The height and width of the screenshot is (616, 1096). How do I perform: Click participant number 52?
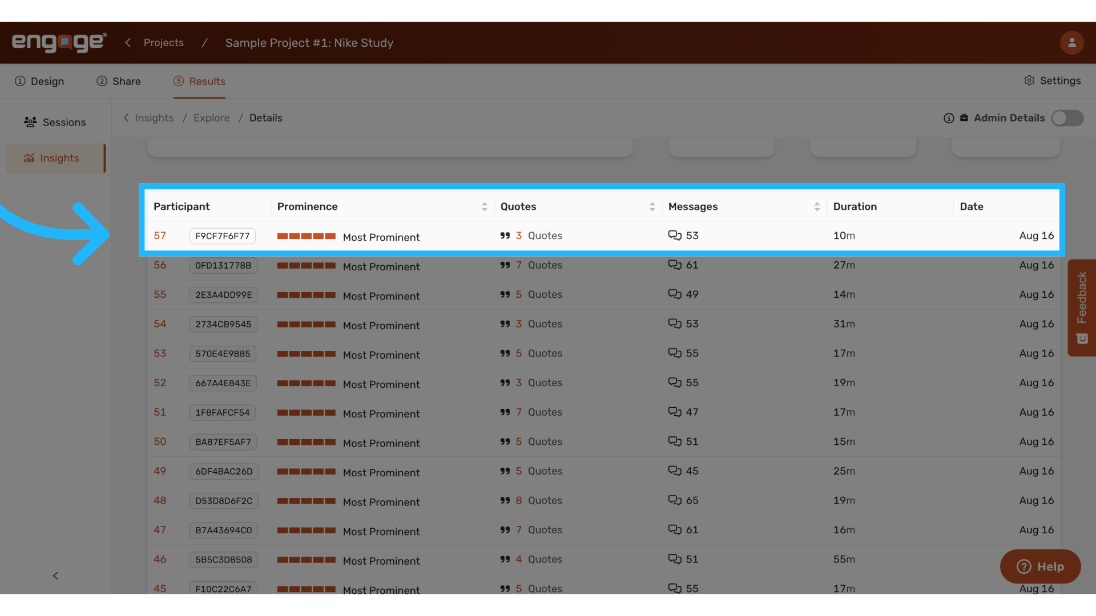coord(160,383)
